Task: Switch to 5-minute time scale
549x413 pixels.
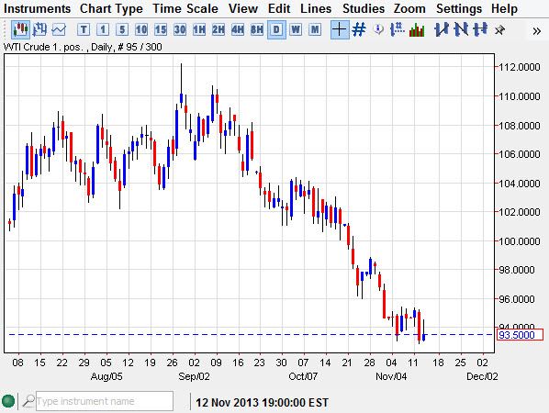Action: tap(122, 29)
